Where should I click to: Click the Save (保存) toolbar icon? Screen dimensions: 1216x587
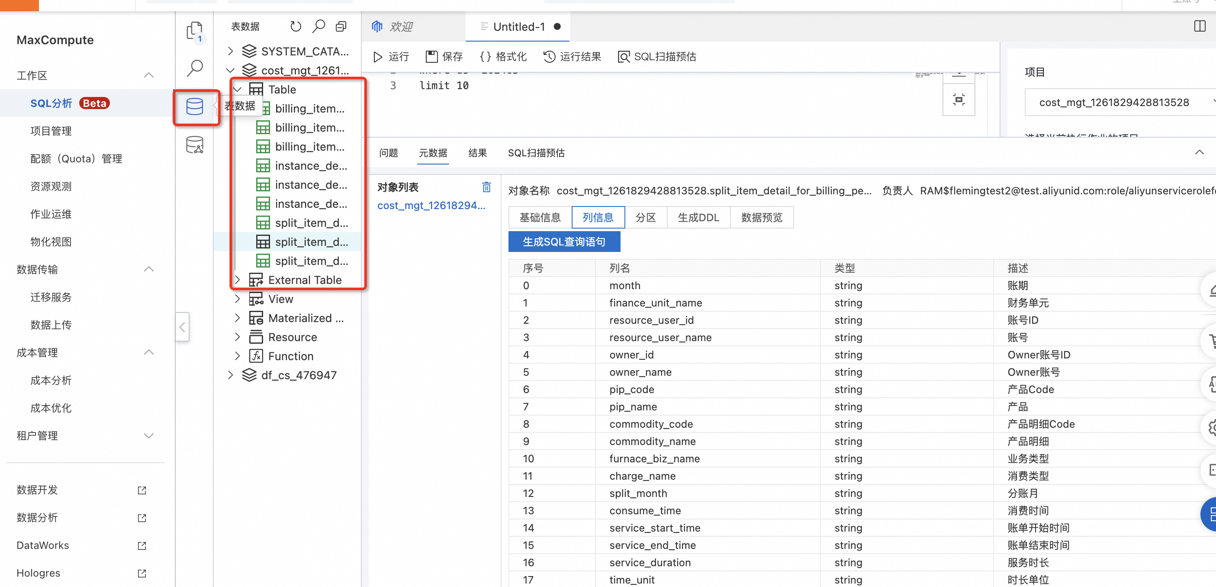coord(431,57)
